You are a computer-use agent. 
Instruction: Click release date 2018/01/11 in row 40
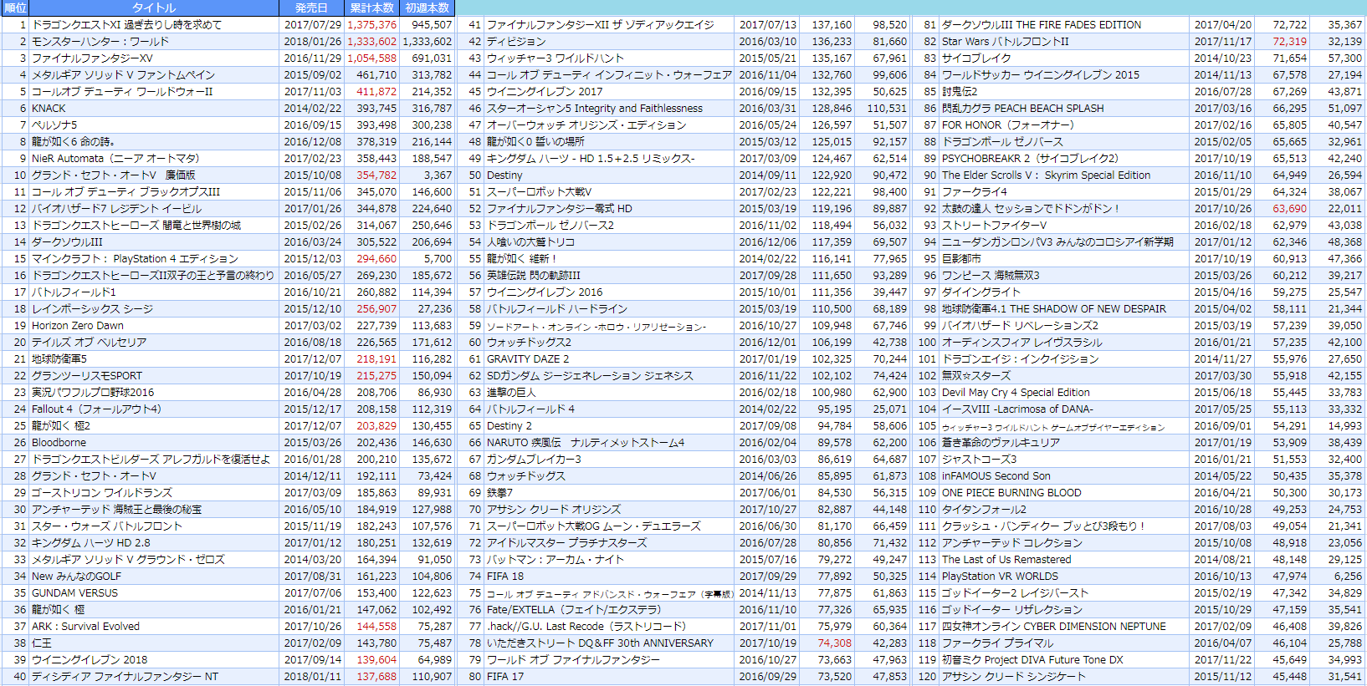(x=313, y=677)
